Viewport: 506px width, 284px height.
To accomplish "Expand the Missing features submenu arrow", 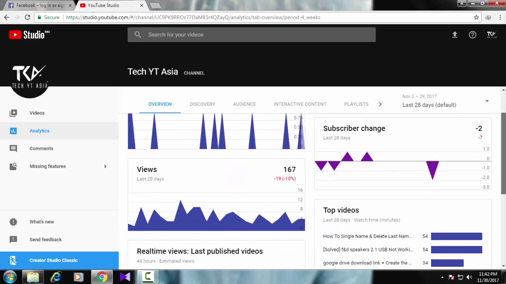I will [x=105, y=166].
